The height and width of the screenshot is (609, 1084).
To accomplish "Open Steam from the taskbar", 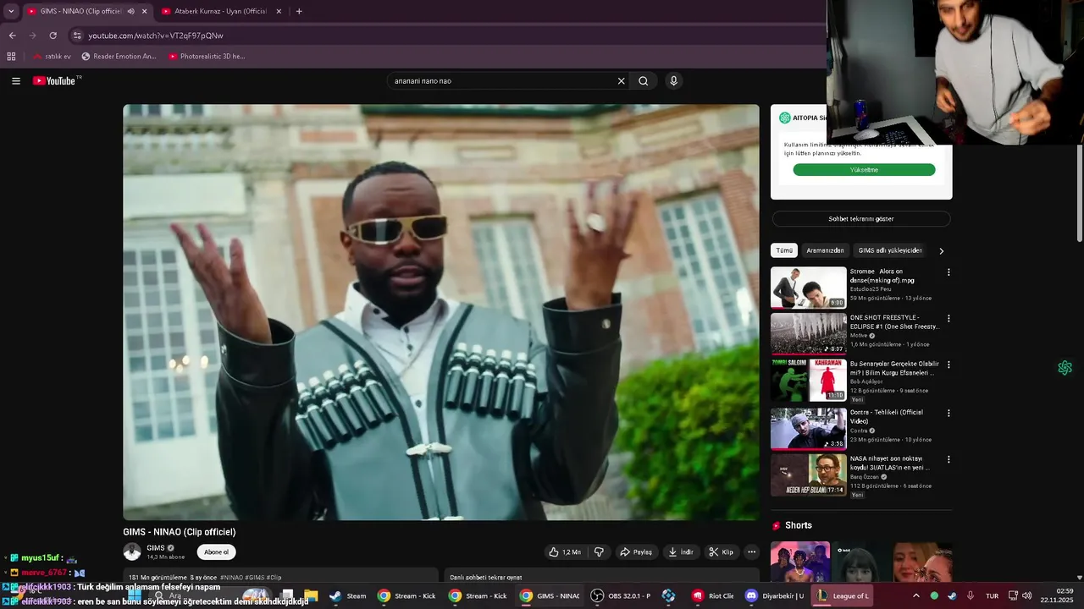I will 348,596.
